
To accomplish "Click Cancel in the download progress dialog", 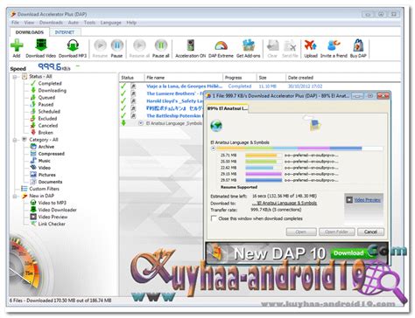I will click(370, 232).
